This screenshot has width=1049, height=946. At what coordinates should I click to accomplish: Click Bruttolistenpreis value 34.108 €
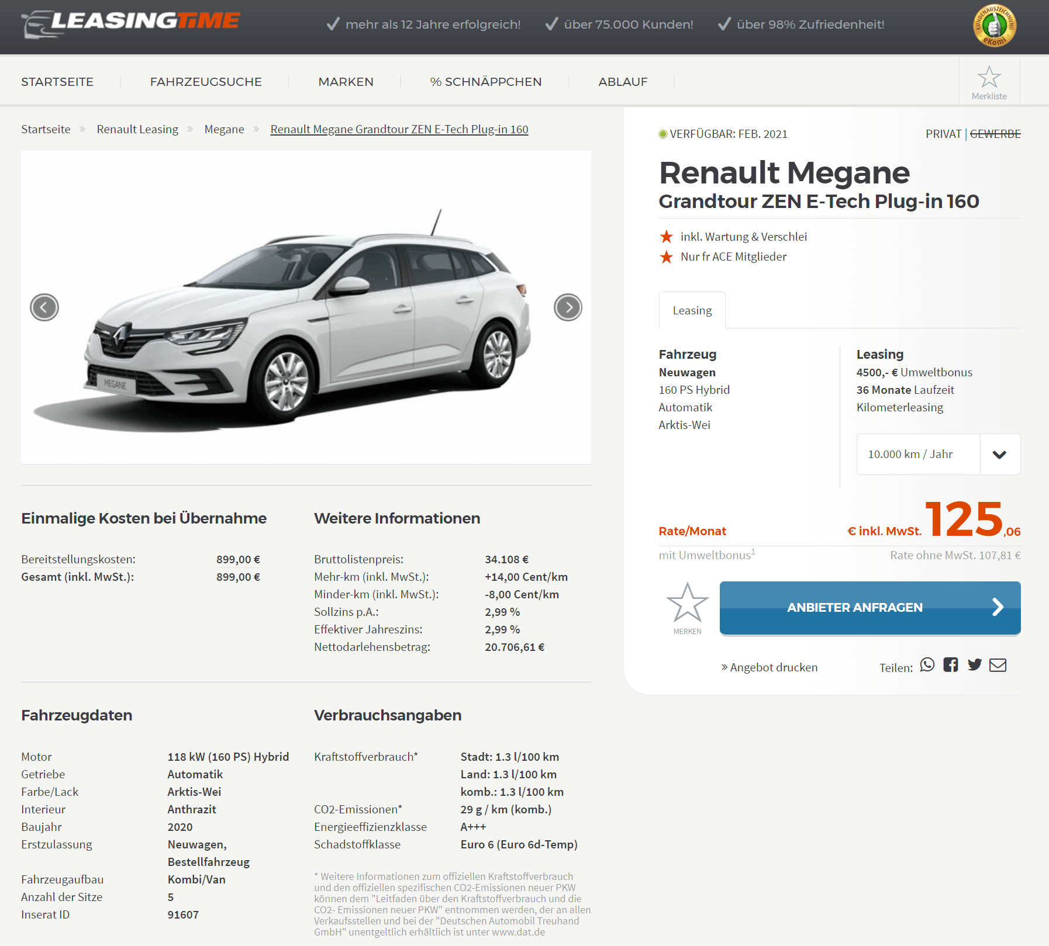coord(506,559)
